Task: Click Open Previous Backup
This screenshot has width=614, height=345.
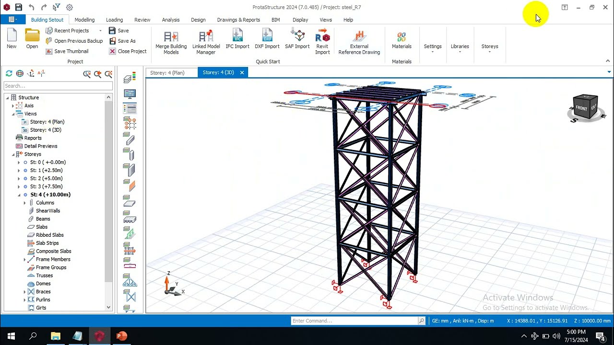Action: point(74,41)
